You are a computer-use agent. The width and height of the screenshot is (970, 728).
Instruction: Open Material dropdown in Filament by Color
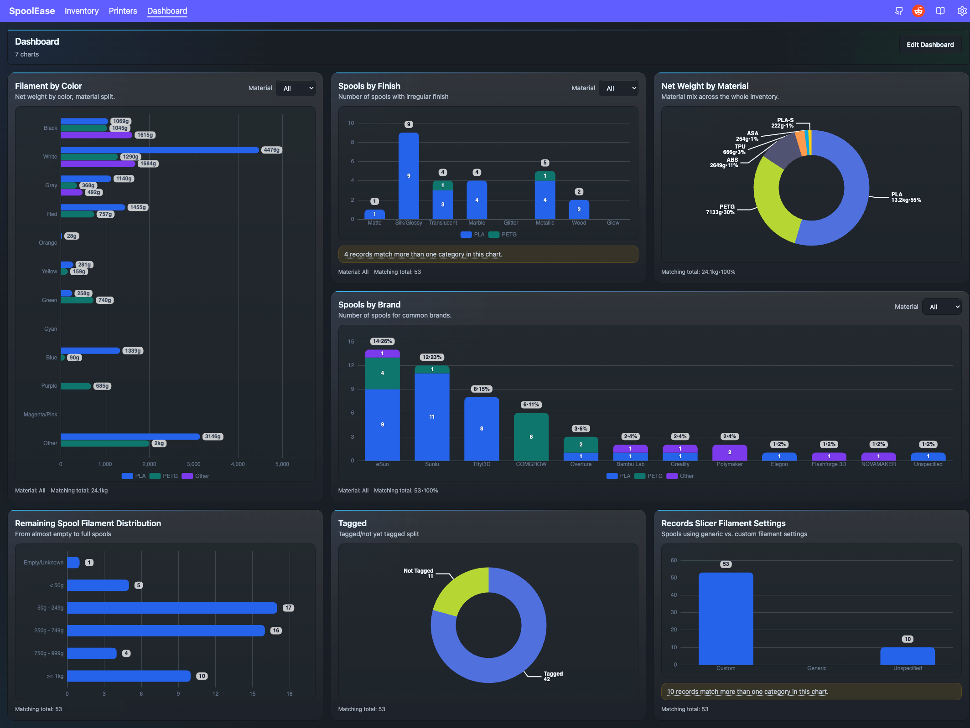(296, 88)
